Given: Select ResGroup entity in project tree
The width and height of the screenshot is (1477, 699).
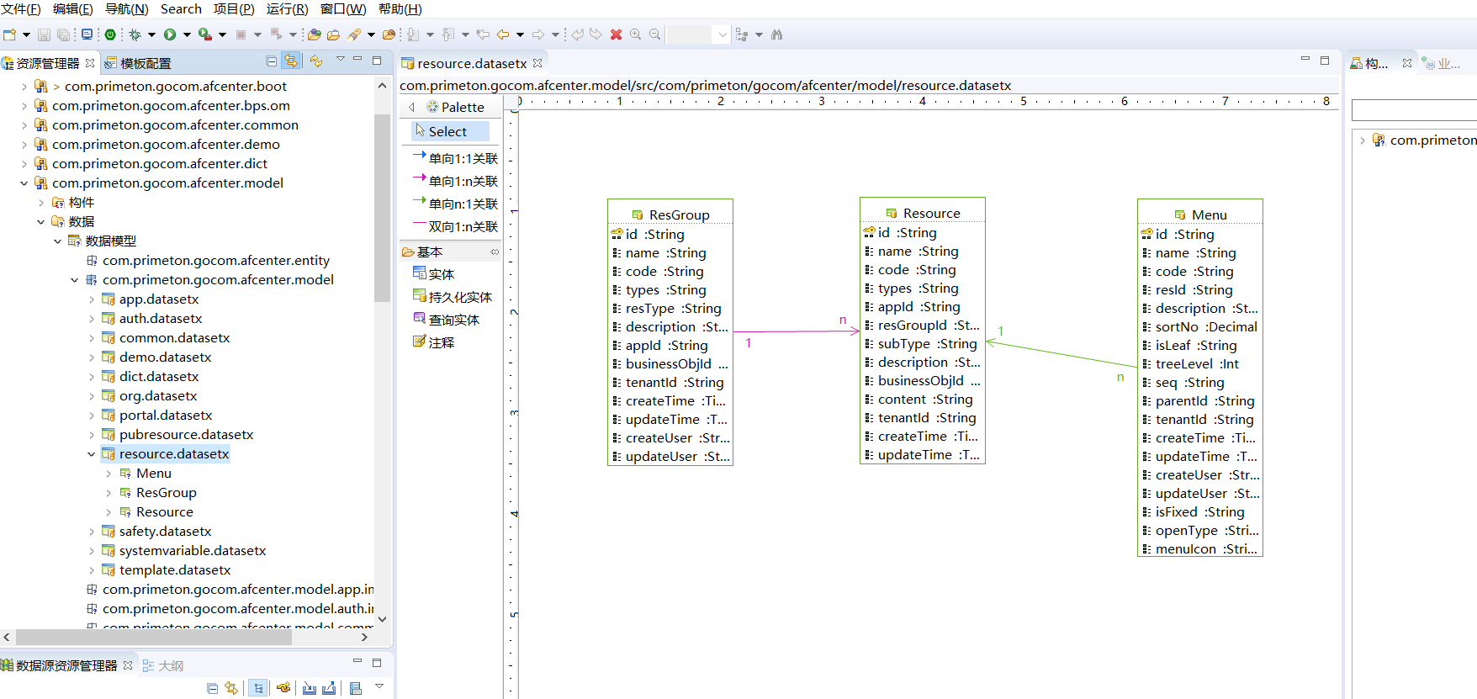Looking at the screenshot, I should (x=166, y=493).
